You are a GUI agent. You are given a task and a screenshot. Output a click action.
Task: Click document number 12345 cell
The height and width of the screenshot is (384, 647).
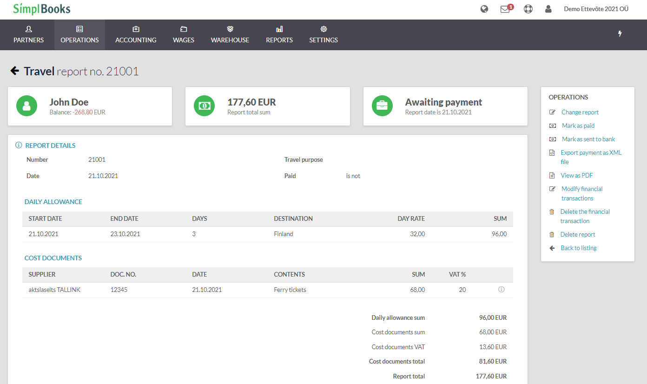tap(119, 290)
